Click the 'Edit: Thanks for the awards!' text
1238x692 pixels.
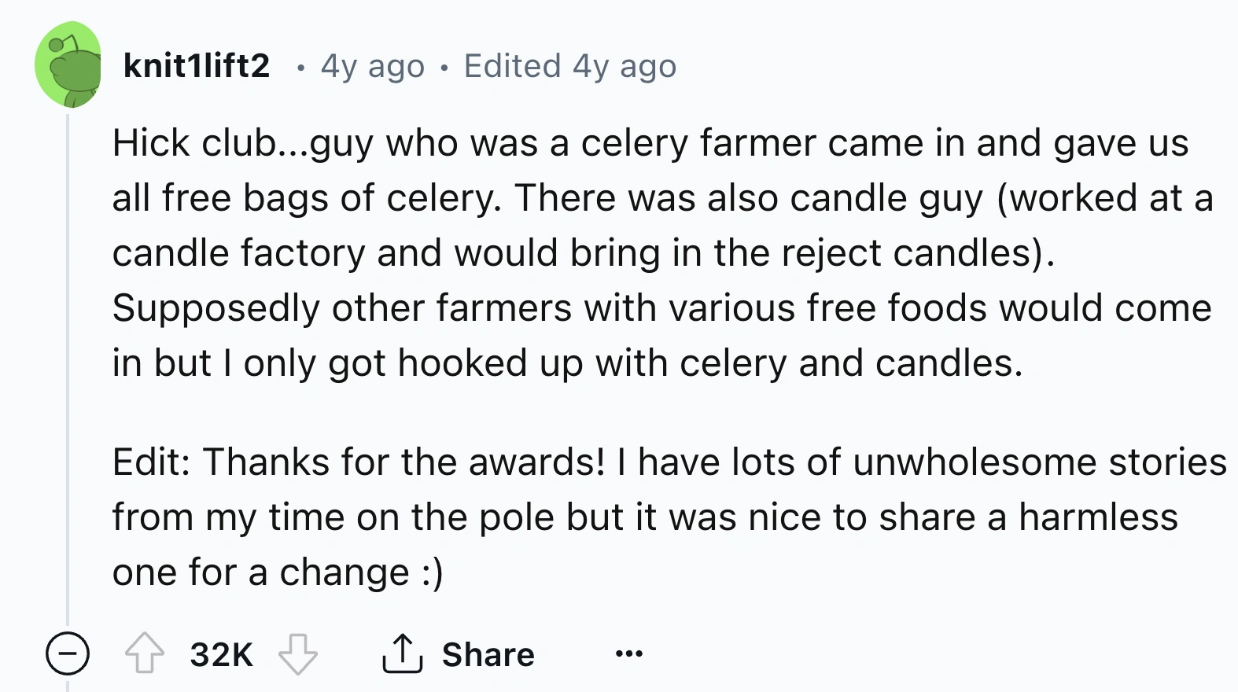[x=358, y=462]
